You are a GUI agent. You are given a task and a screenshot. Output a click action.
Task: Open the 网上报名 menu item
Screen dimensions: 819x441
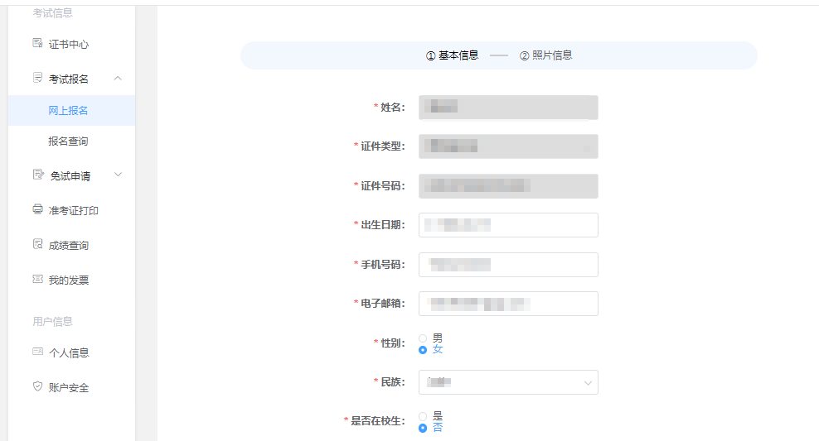point(68,111)
